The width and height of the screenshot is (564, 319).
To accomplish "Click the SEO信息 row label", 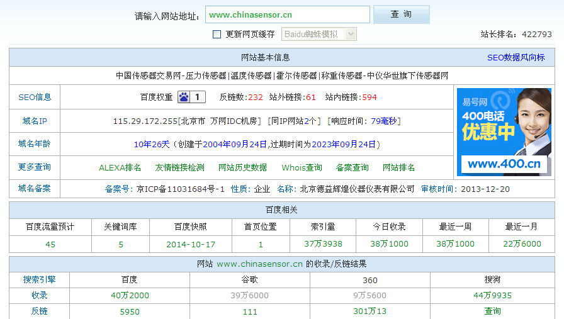I will (x=35, y=97).
